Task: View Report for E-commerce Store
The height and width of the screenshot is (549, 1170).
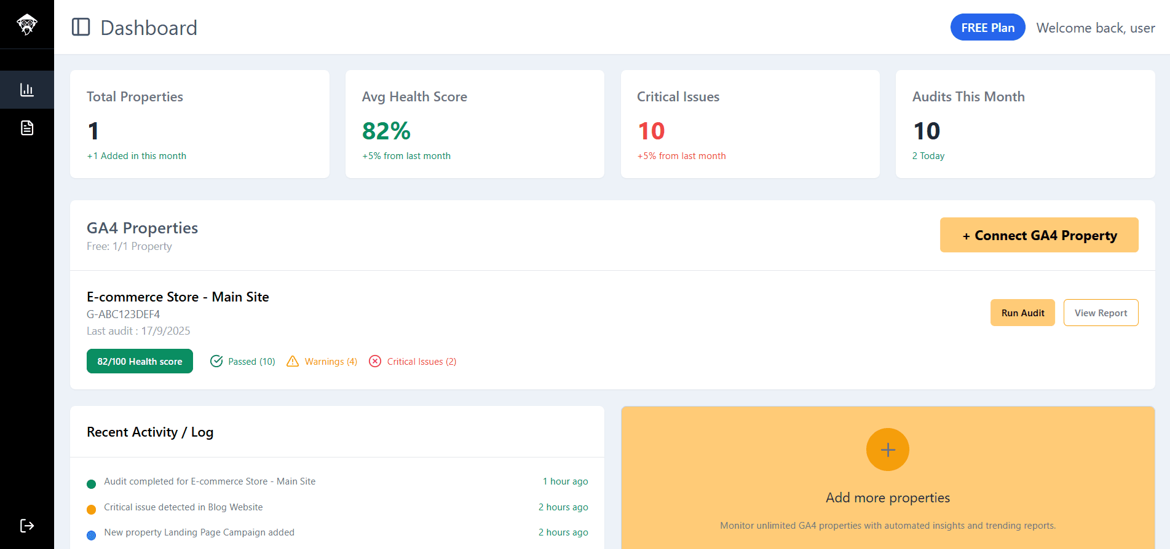Action: [x=1101, y=313]
